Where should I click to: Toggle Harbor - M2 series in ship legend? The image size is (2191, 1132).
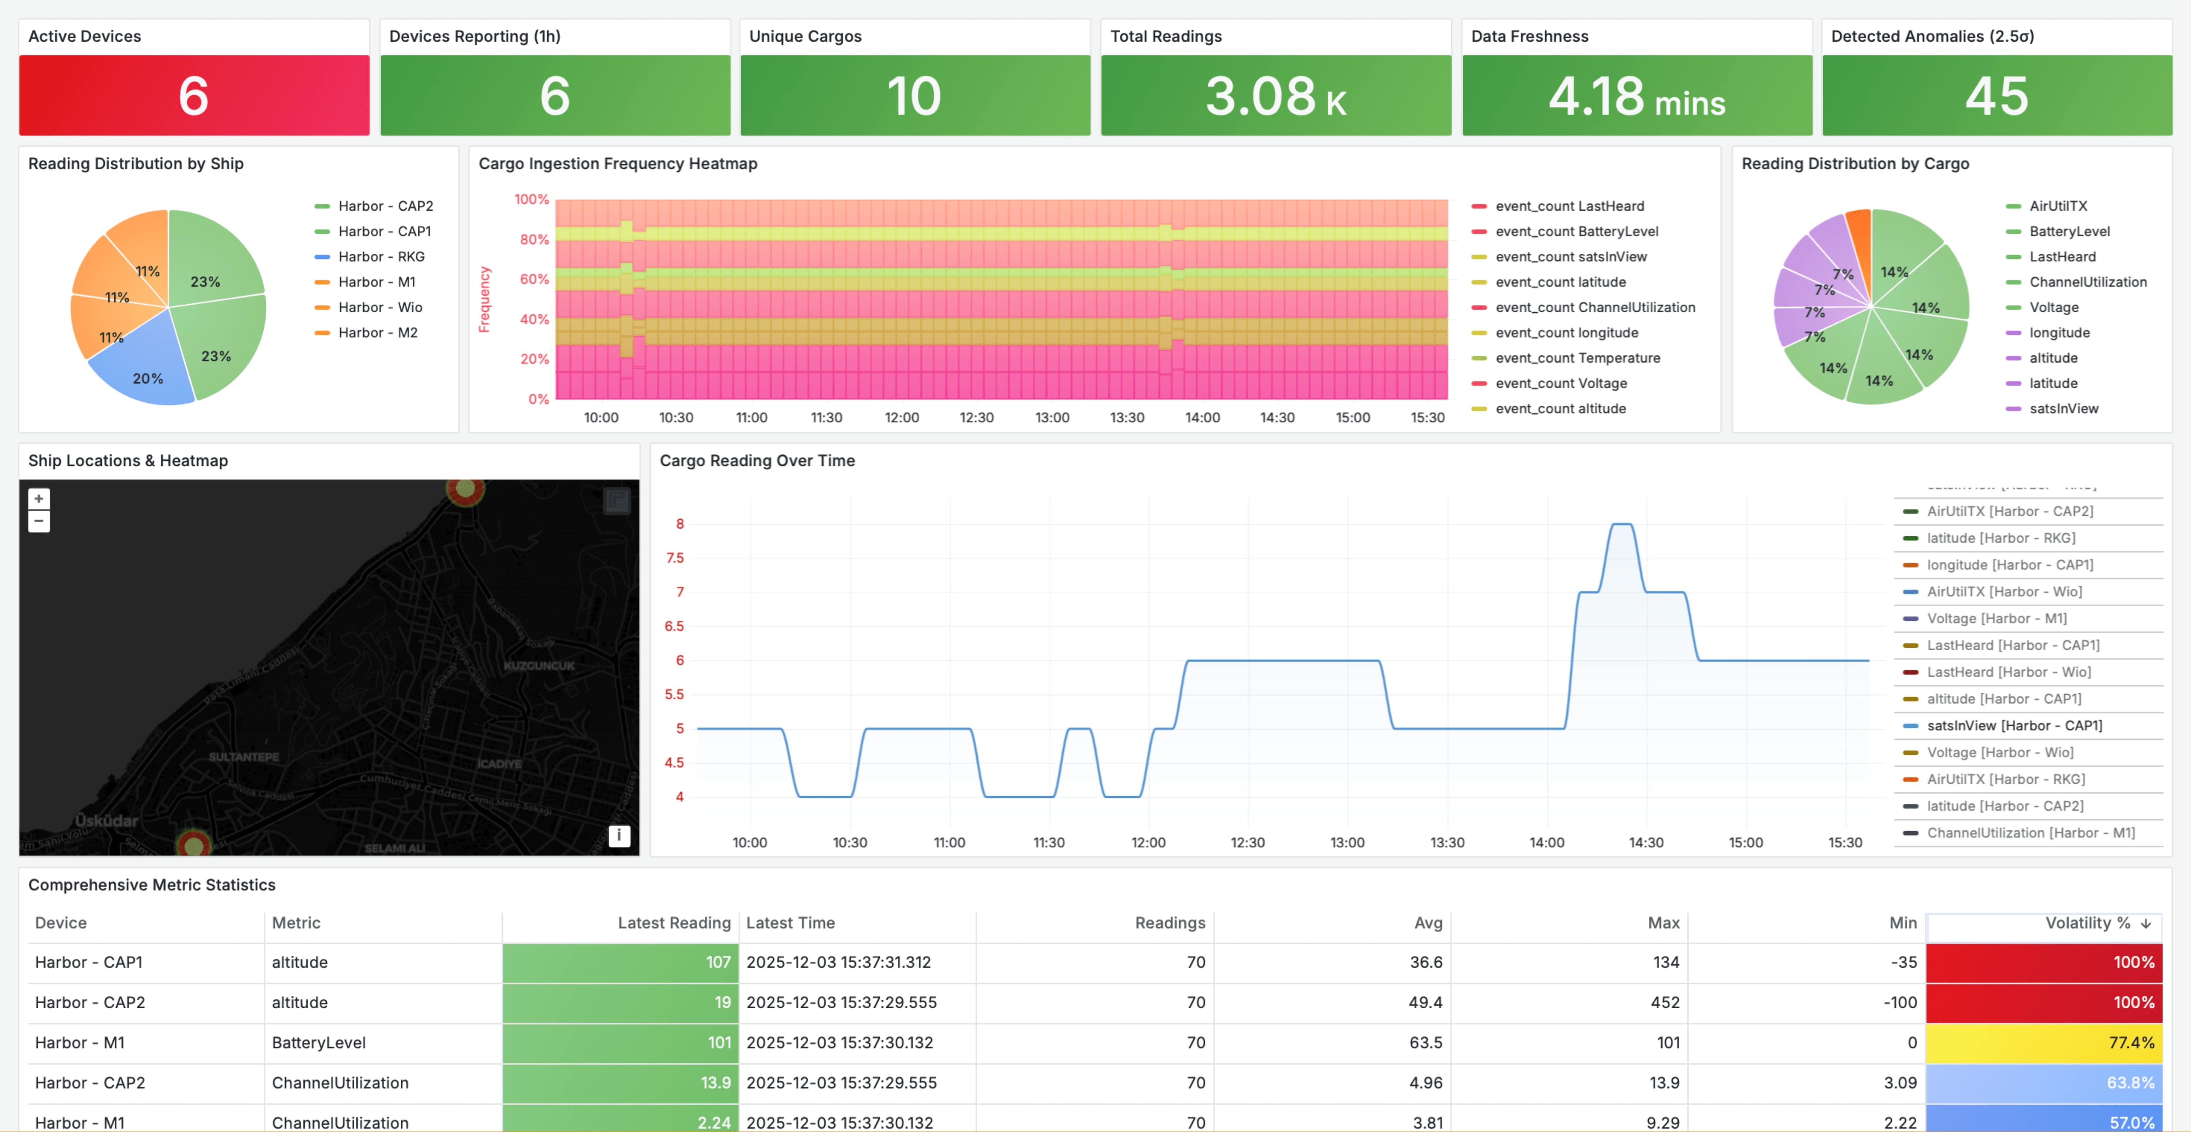(378, 333)
